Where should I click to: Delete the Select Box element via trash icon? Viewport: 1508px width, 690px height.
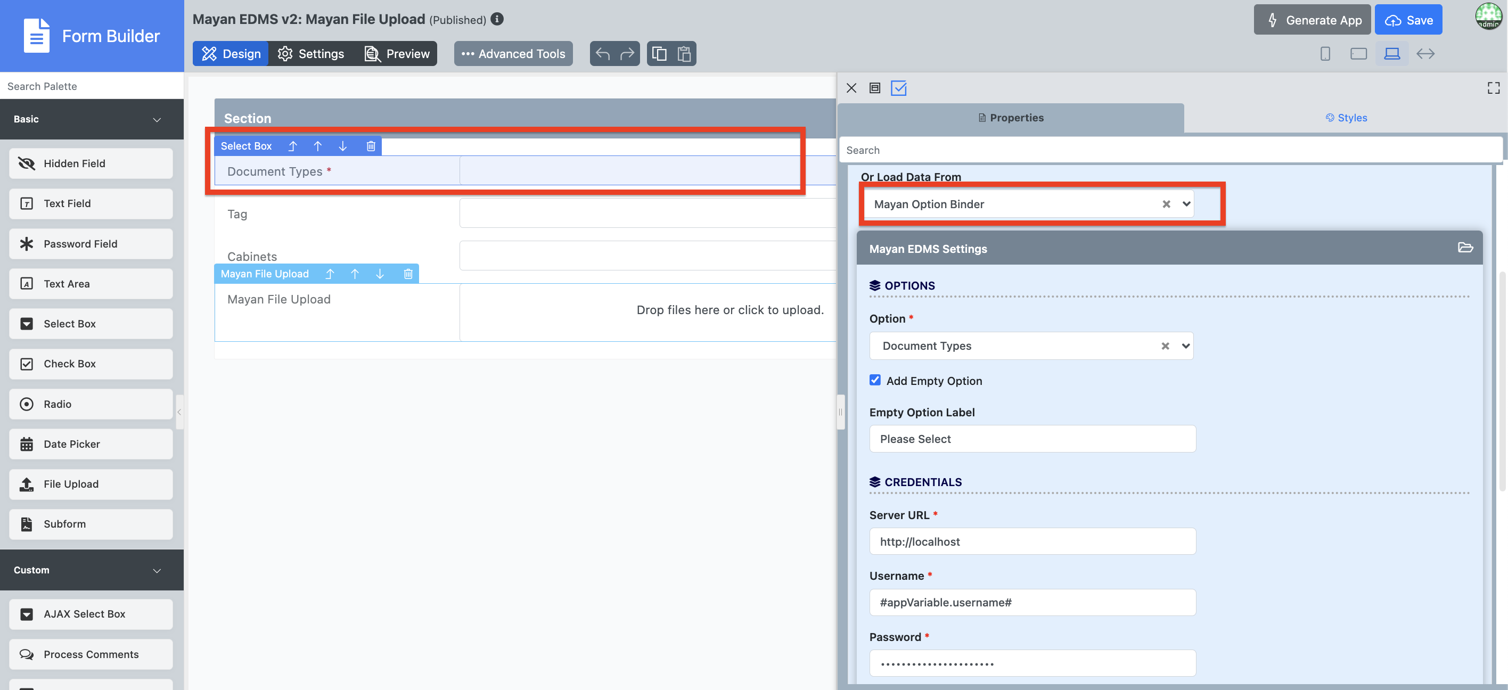coord(371,146)
